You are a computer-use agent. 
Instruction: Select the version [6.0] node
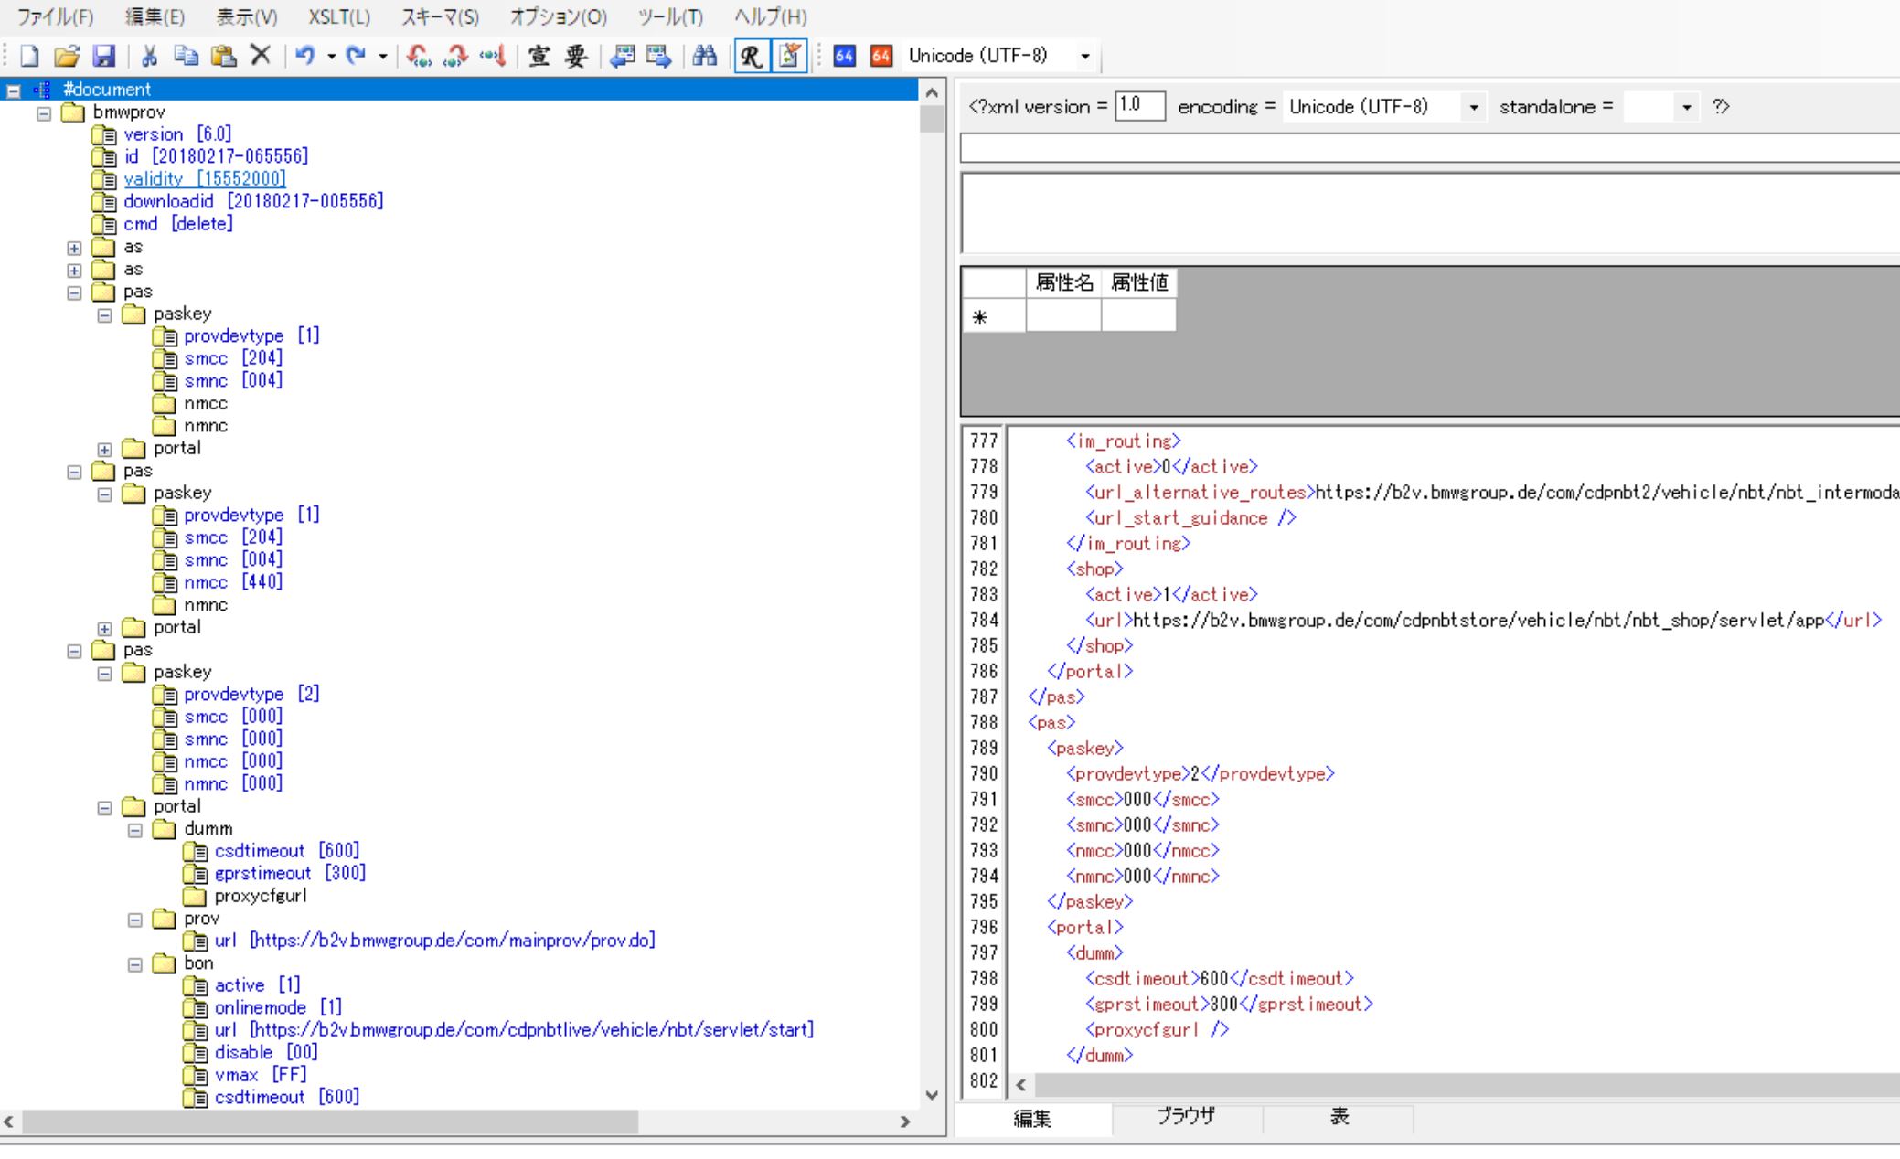177,134
